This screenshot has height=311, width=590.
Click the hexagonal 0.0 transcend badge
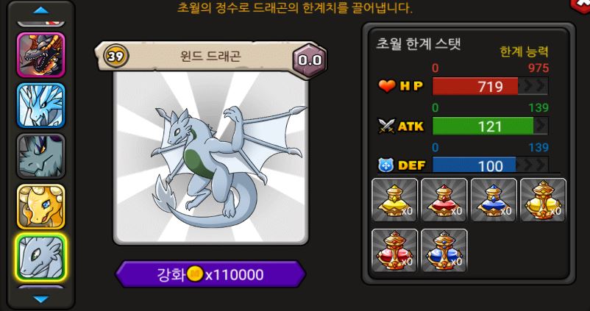[309, 60]
